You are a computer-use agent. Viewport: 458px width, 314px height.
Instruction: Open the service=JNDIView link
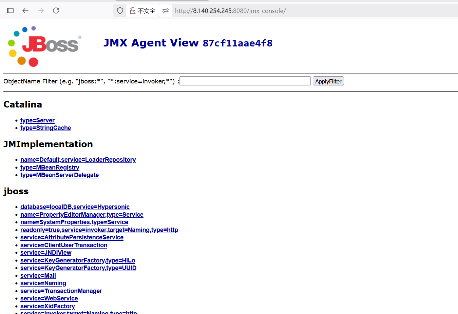pyautogui.click(x=46, y=253)
